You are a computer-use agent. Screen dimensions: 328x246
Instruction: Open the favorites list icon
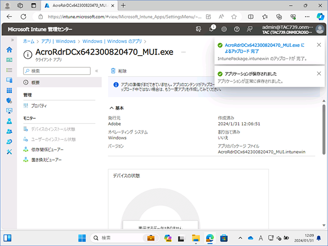click(265, 17)
